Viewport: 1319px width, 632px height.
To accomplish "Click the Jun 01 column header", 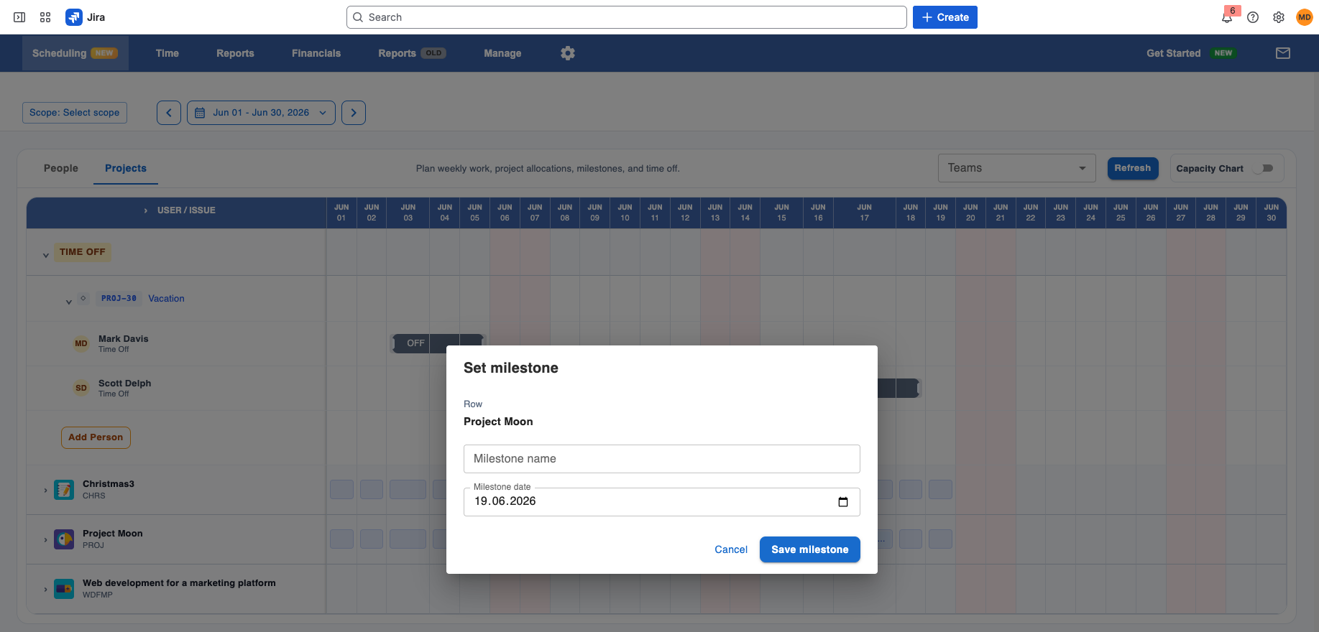I will tap(341, 213).
